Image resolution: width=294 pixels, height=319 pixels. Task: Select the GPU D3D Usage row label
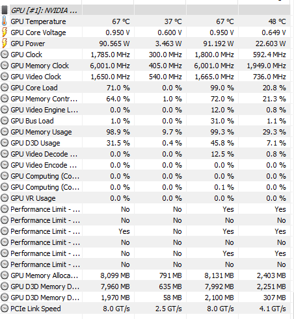coord(35,143)
